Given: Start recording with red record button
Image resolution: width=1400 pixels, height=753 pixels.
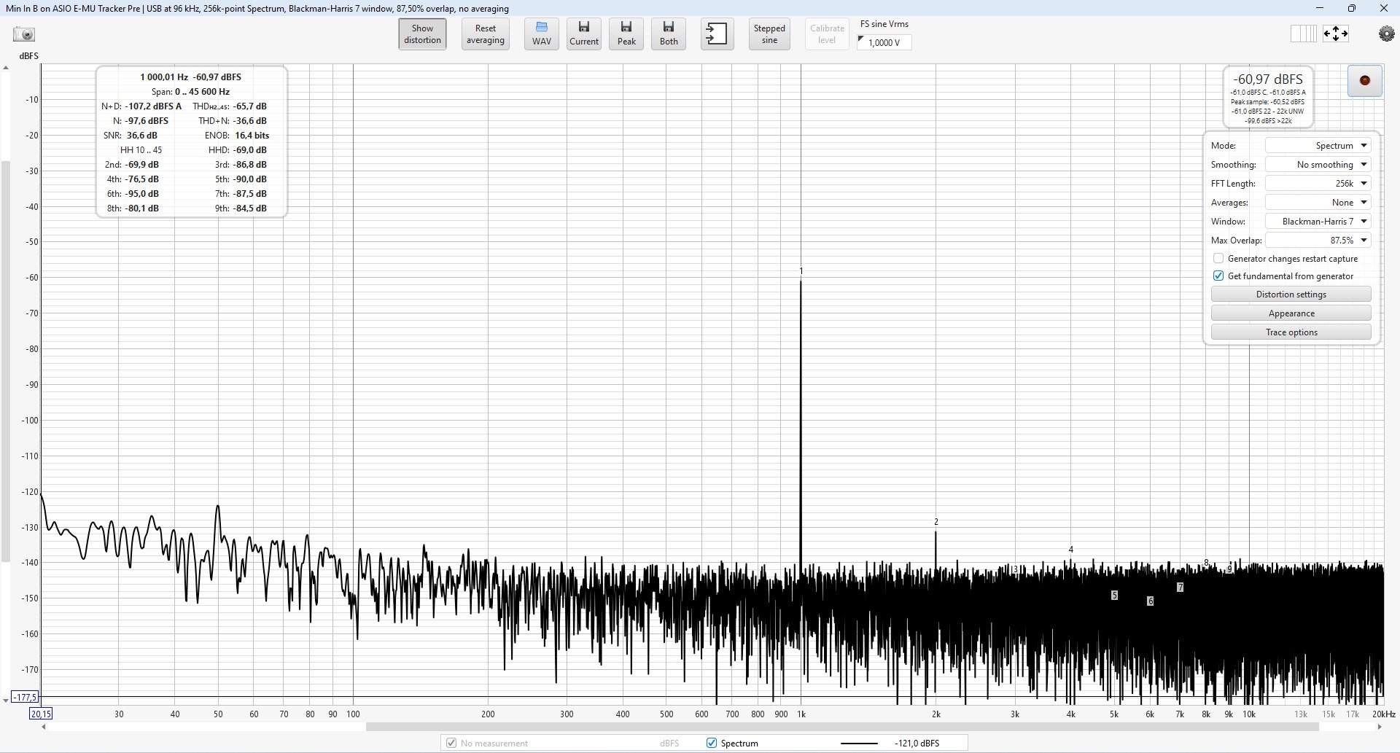Looking at the screenshot, I should click(x=1364, y=81).
